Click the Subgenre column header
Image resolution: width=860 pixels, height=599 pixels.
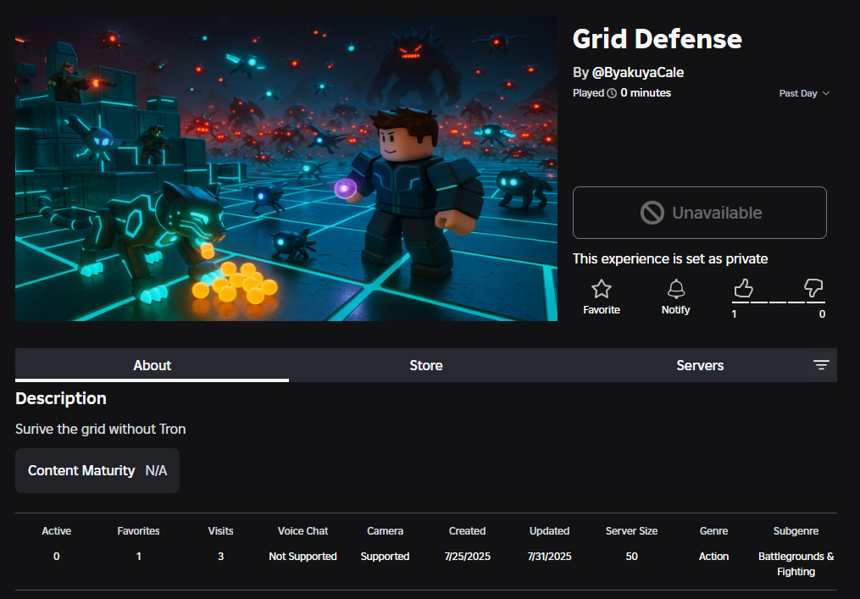click(x=796, y=531)
